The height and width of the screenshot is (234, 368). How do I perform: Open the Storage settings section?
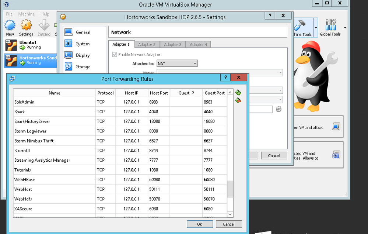tap(82, 66)
